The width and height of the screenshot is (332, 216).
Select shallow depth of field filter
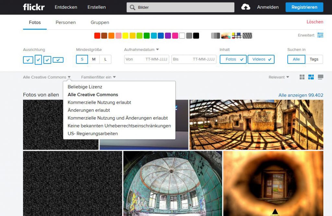point(226,36)
